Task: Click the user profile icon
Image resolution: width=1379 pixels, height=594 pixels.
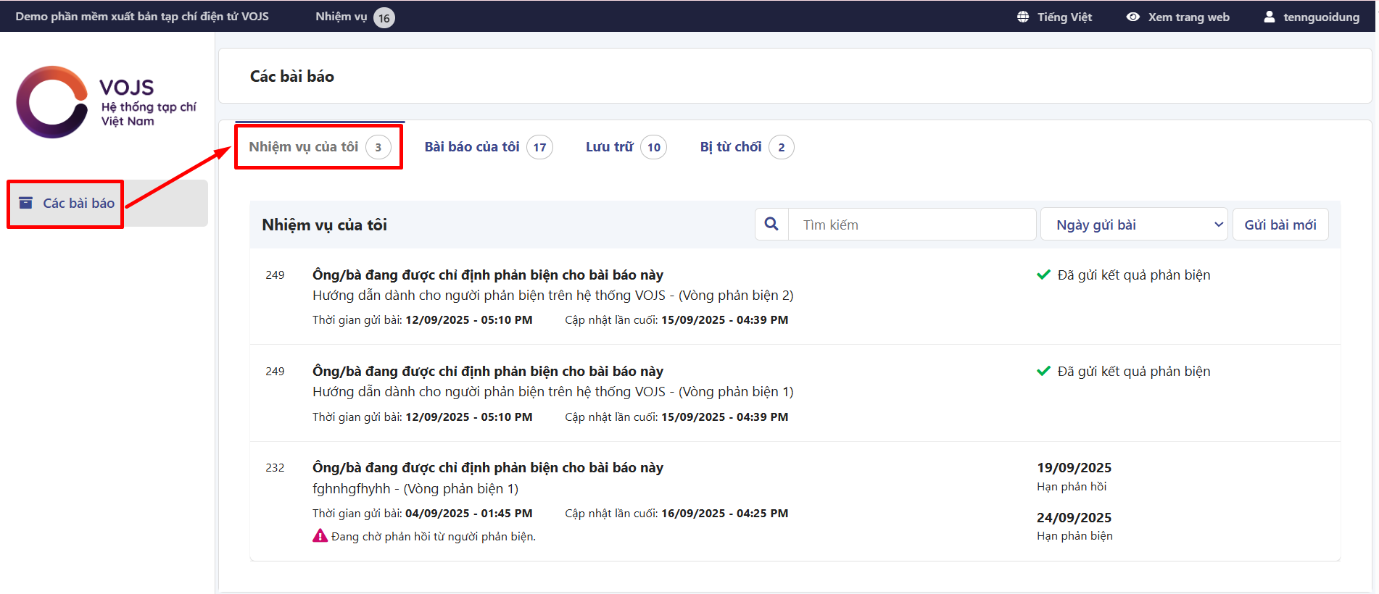Action: tap(1269, 17)
